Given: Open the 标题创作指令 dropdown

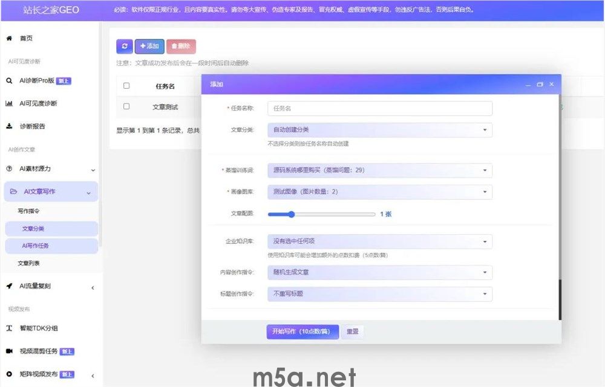Looking at the screenshot, I should point(380,294).
